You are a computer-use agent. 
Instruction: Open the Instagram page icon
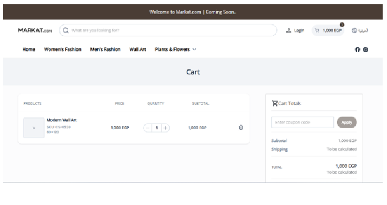[x=366, y=49]
